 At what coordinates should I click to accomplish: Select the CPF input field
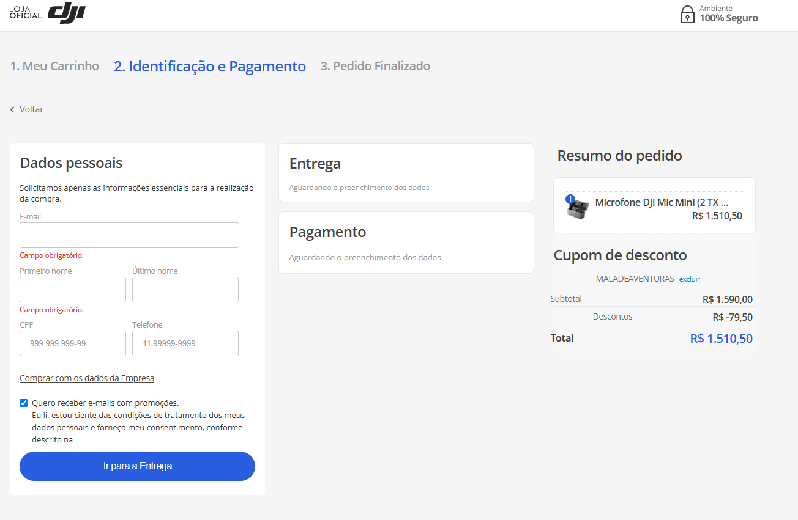pos(73,343)
